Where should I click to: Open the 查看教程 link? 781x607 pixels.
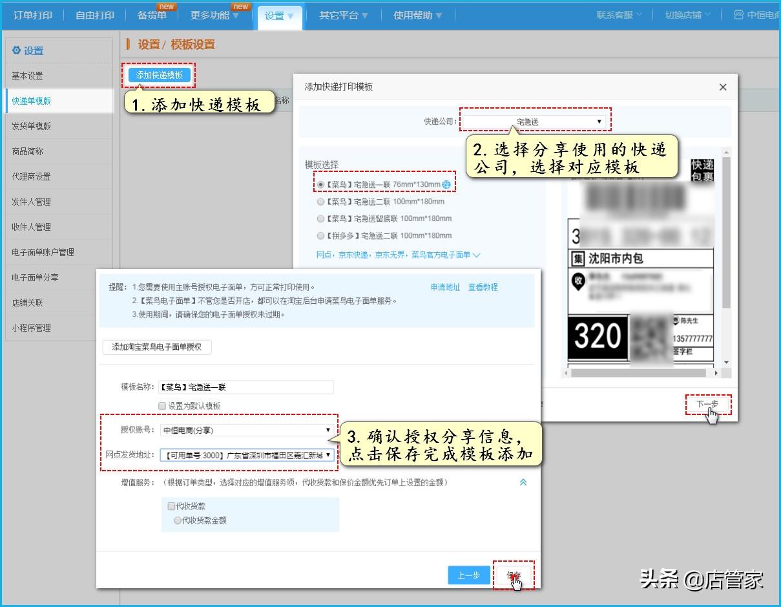click(x=483, y=287)
